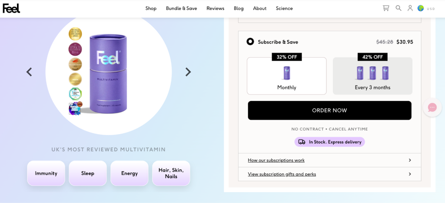
Task: Open the Shop menu
Action: [x=151, y=9]
